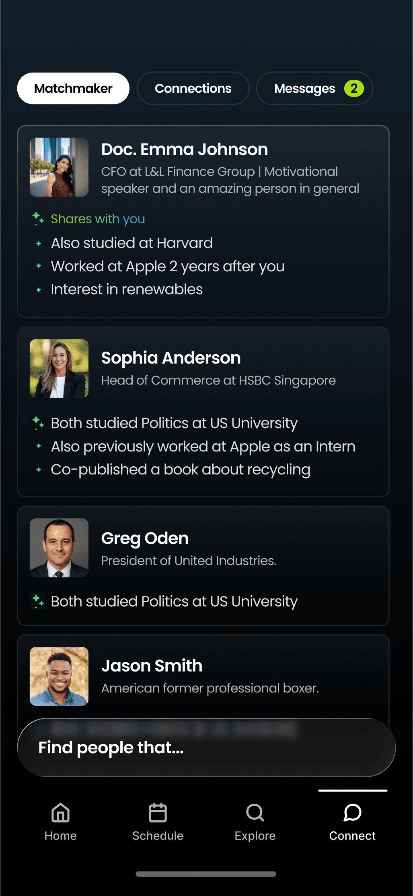The image size is (413, 896).
Task: Open the Schedule calendar icon
Action: click(158, 813)
